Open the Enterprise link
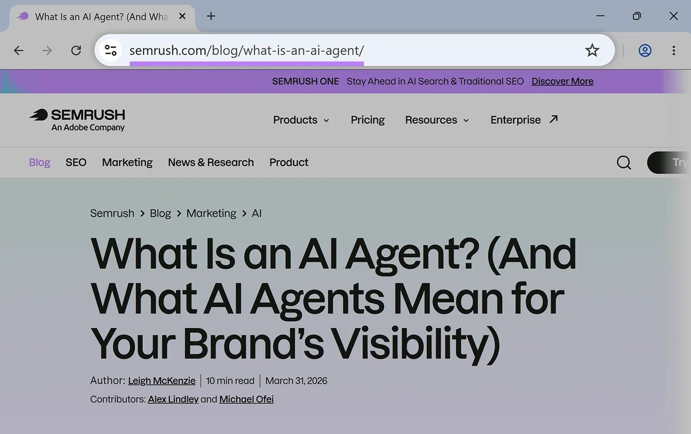Viewport: 691px width, 434px height. (515, 120)
